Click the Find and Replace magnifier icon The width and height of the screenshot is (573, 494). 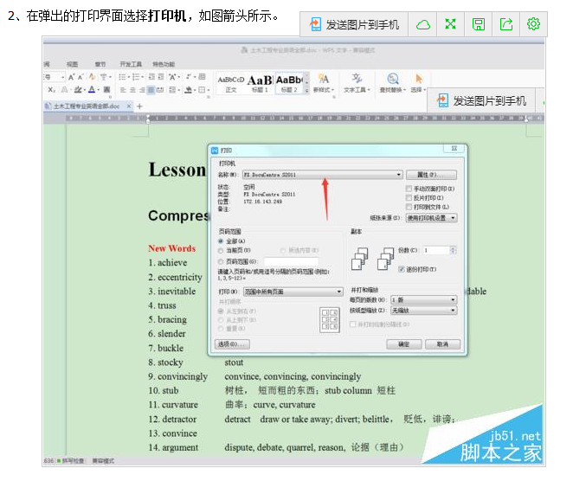point(393,80)
